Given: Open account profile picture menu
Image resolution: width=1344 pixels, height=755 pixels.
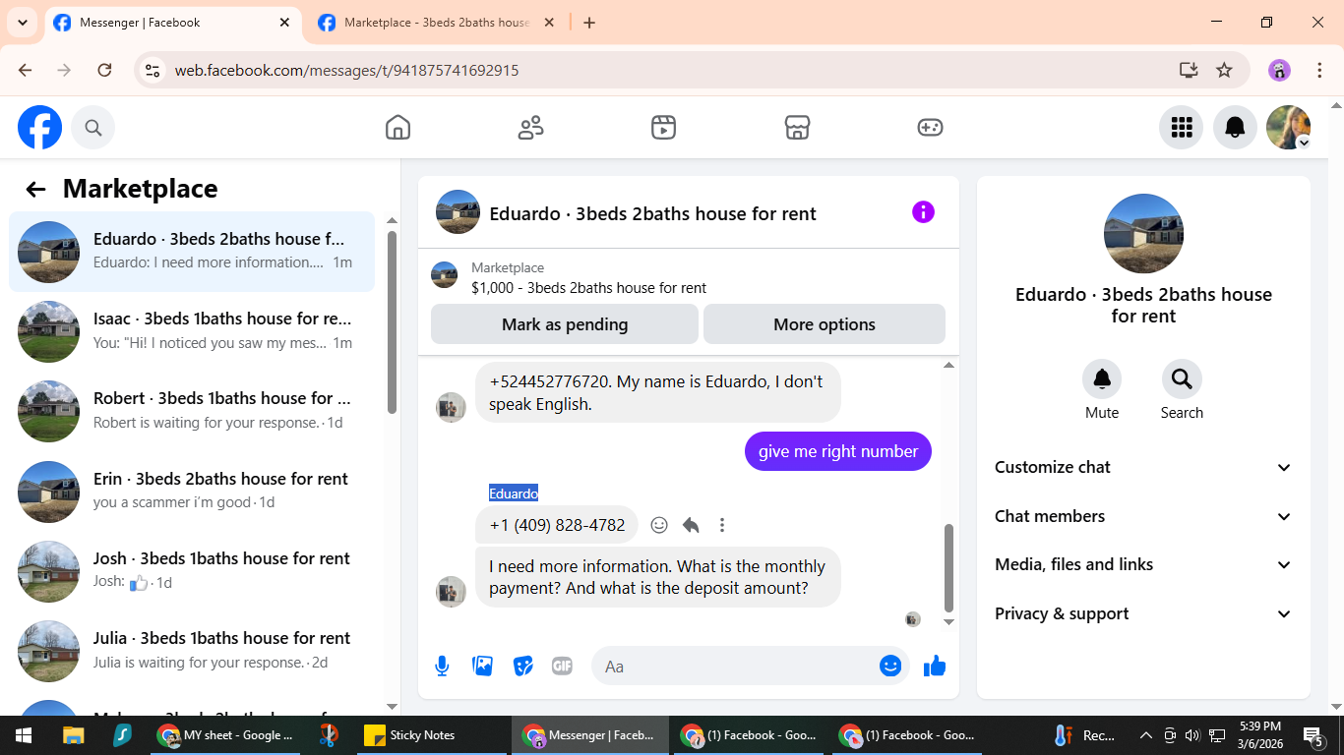Looking at the screenshot, I should [1288, 128].
